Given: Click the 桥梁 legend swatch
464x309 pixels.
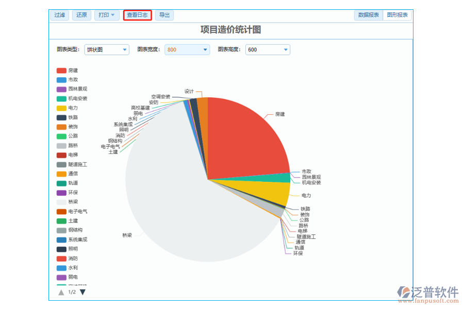Looking at the screenshot, I should click(61, 202).
